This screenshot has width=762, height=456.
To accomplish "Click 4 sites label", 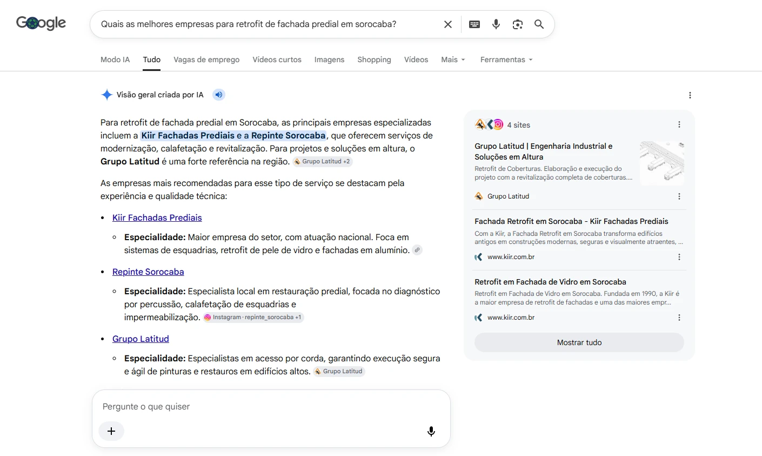I will pos(518,125).
